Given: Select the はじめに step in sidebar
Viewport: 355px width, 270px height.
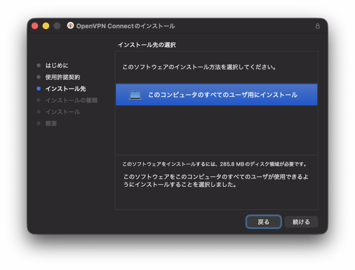Looking at the screenshot, I should tap(57, 66).
